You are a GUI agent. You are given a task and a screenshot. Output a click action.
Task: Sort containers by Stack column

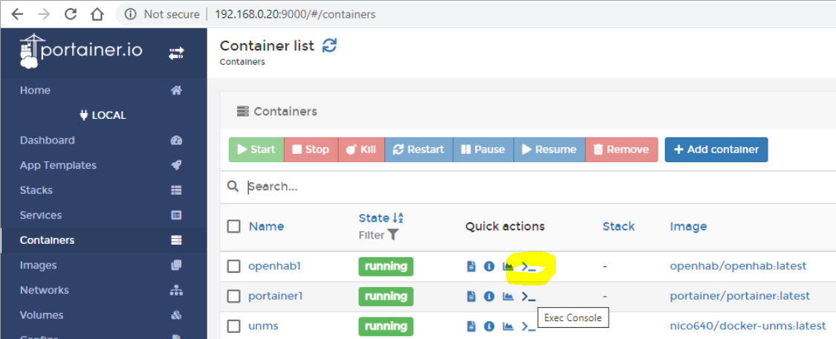tap(618, 226)
